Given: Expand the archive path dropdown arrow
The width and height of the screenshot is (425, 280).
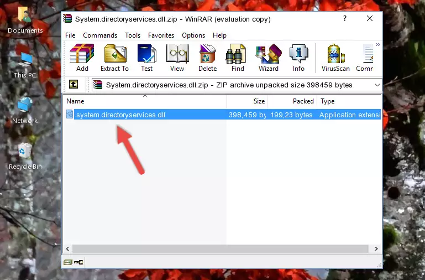Looking at the screenshot, I should pyautogui.click(x=377, y=85).
